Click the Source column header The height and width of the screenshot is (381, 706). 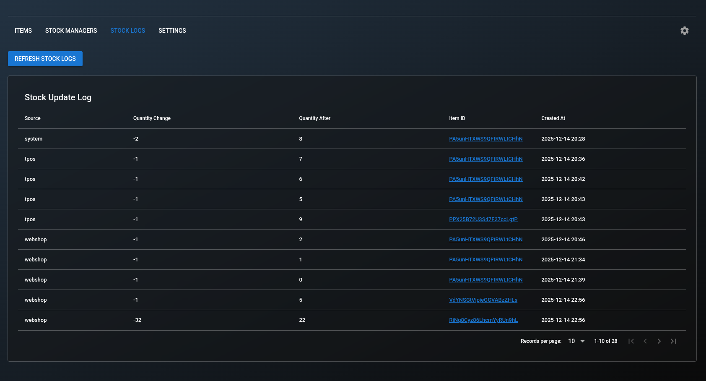coord(32,118)
